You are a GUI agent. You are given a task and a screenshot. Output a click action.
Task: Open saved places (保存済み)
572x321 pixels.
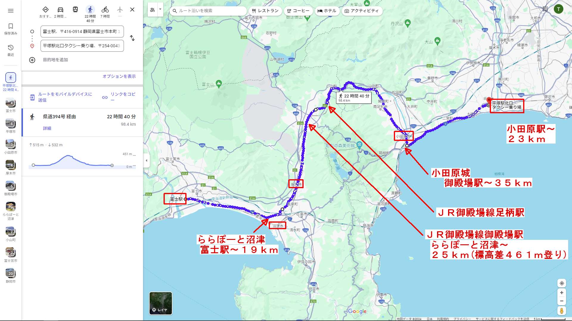[11, 29]
